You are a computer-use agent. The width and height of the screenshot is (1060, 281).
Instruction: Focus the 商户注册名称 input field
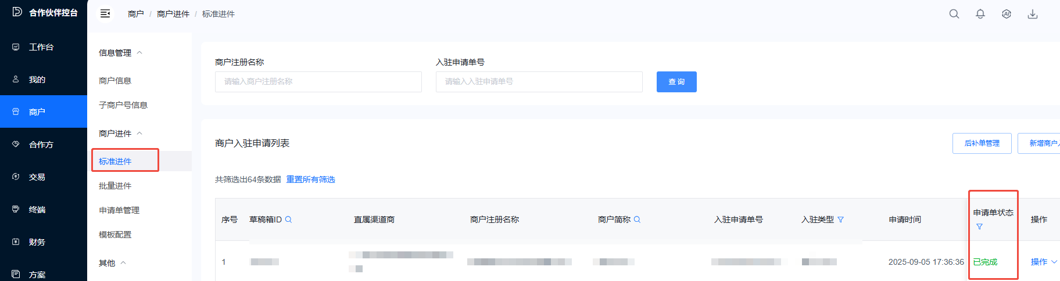coord(318,82)
